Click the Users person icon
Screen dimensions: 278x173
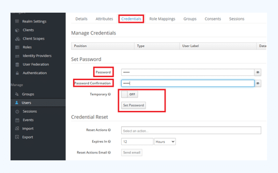click(17, 103)
